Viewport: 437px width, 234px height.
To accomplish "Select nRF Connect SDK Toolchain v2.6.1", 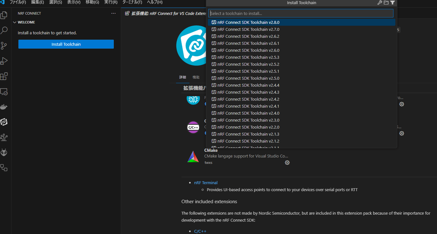I will pyautogui.click(x=301, y=43).
